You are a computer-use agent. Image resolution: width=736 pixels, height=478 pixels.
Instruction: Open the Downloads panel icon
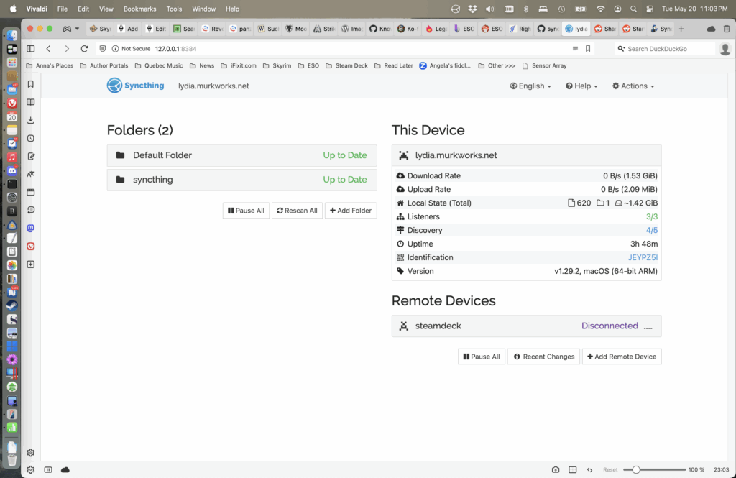click(x=31, y=120)
